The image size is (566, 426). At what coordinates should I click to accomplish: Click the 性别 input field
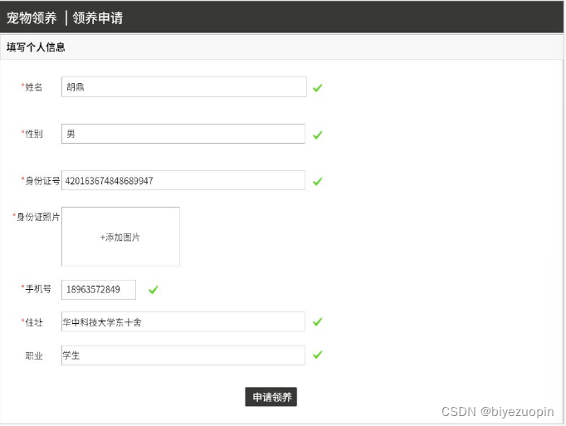point(183,134)
